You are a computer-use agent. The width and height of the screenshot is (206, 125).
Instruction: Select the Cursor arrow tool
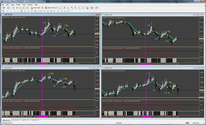click(x=3, y=11)
